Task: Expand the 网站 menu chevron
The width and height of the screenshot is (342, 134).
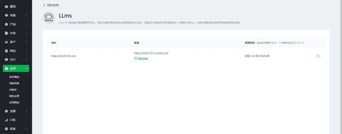Action: point(26,51)
